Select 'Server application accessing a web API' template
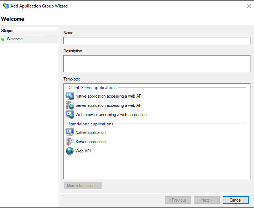The height and width of the screenshot is (208, 254). pyautogui.click(x=109, y=105)
